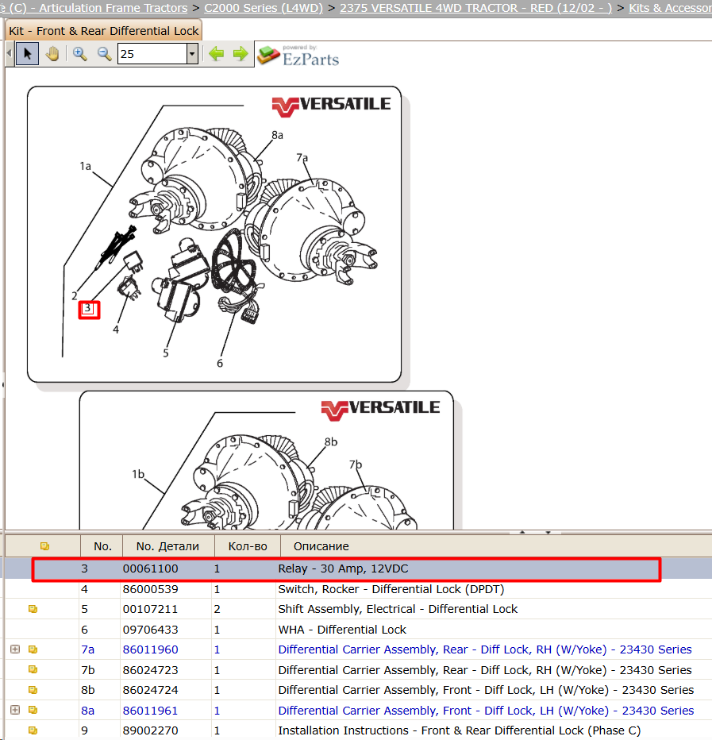Open note icon for item 8b
712x740 pixels.
pos(33,689)
